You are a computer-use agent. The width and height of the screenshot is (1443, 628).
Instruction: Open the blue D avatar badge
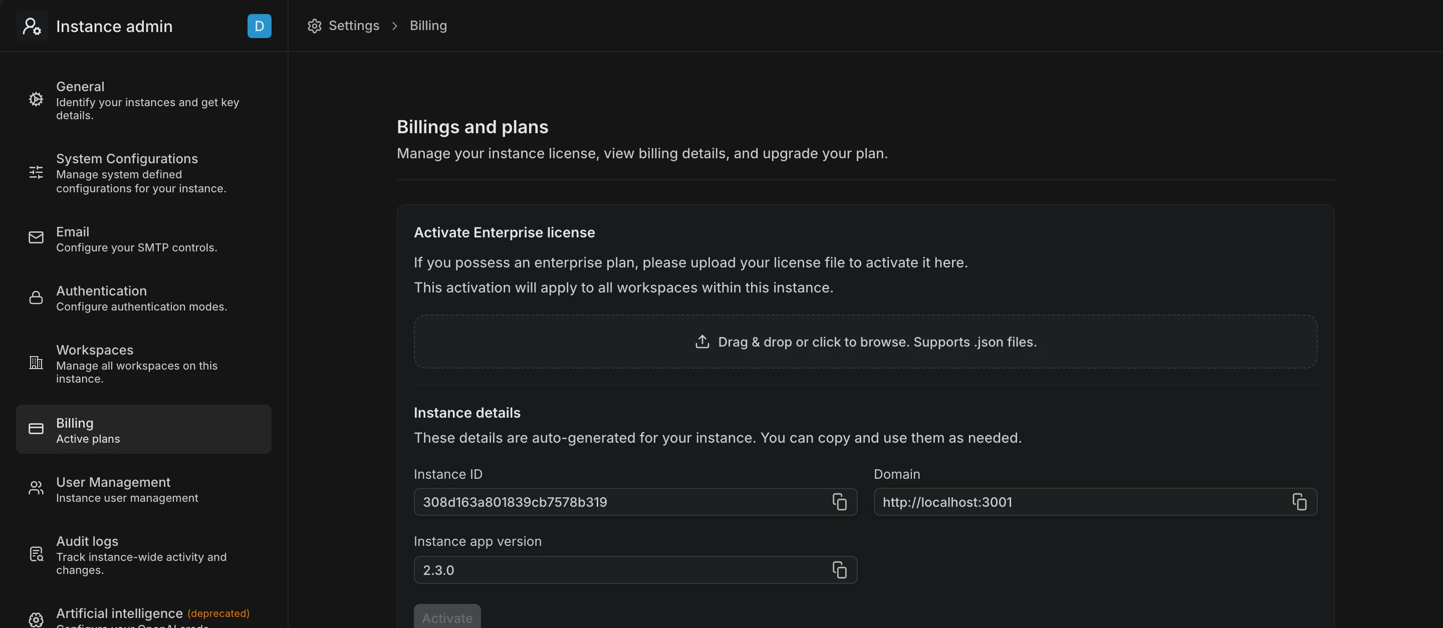point(260,26)
